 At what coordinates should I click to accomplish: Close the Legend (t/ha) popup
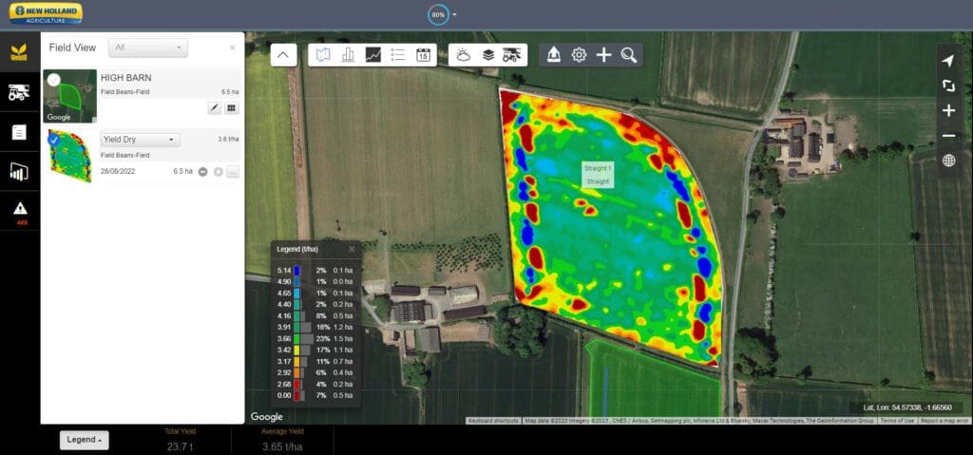[x=352, y=249]
